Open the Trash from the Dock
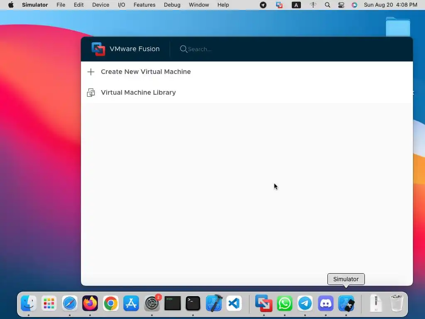 coord(397,303)
